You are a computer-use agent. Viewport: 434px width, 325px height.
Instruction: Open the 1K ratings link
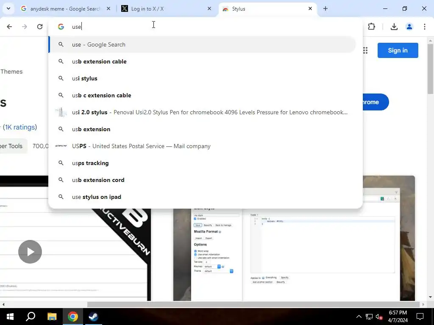[x=19, y=127]
